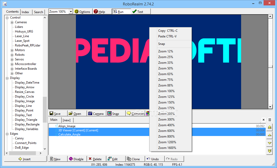Screen dimensions: 277x168
Task: Move module to top with the double up arrow
Action: [x=270, y=127]
